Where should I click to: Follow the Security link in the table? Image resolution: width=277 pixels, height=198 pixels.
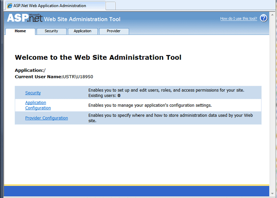tap(33, 93)
